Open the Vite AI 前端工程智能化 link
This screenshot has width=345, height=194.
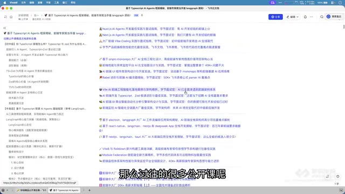(x=157, y=89)
